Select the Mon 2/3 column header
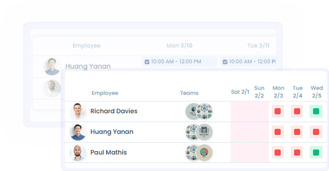The width and height of the screenshot is (329, 171). point(278,92)
